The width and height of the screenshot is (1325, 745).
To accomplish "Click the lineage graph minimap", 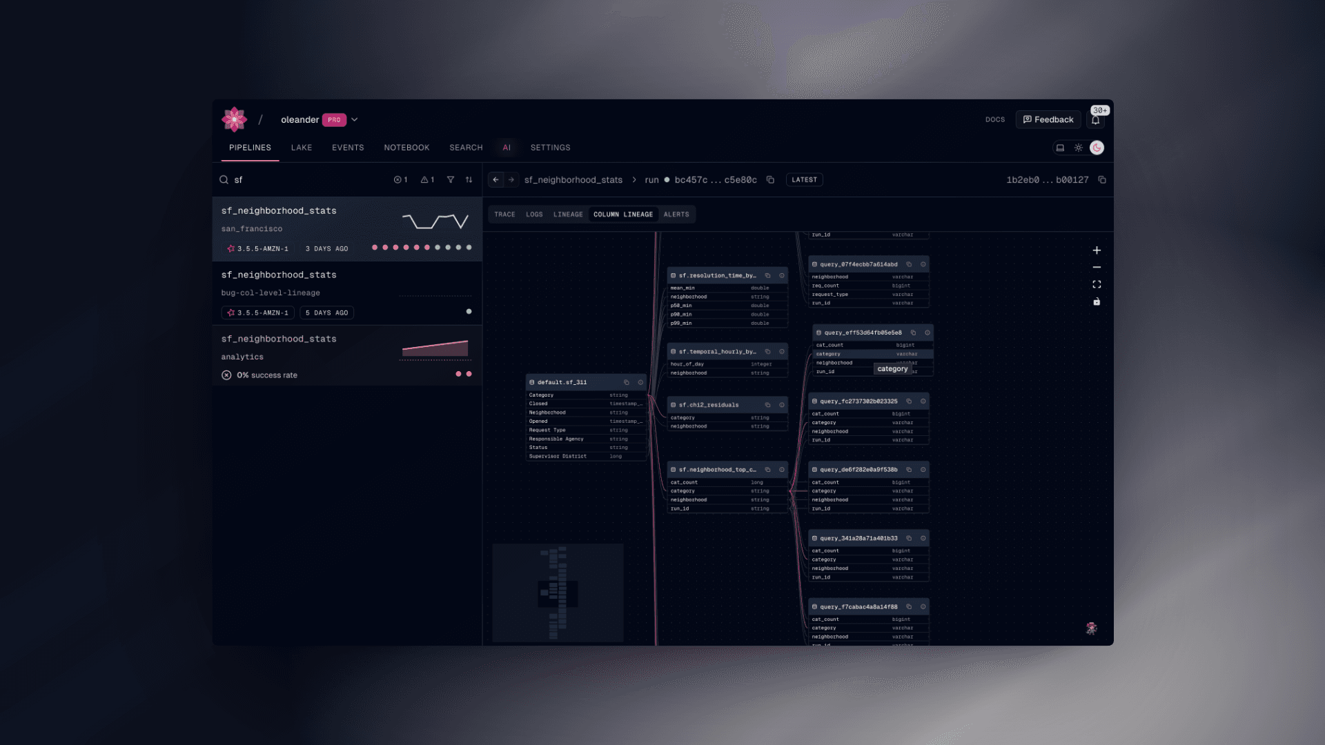I will 558,592.
